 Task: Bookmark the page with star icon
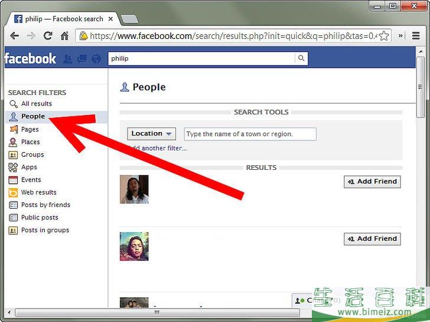pyautogui.click(x=384, y=36)
